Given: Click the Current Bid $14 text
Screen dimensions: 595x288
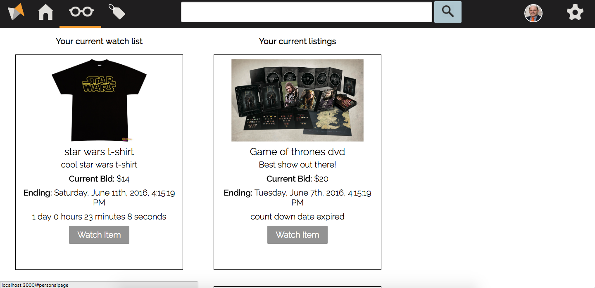Looking at the screenshot, I should (99, 179).
